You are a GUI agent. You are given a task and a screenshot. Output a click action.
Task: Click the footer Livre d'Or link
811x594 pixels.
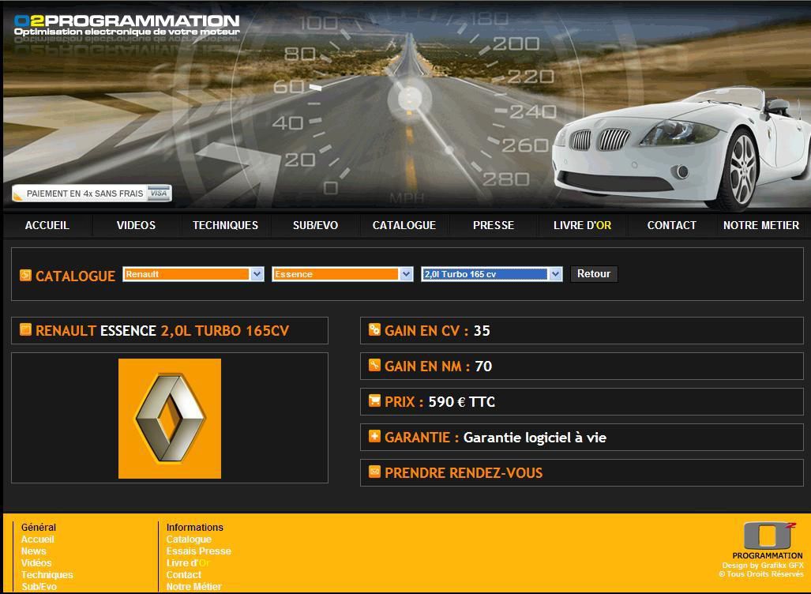(x=188, y=563)
